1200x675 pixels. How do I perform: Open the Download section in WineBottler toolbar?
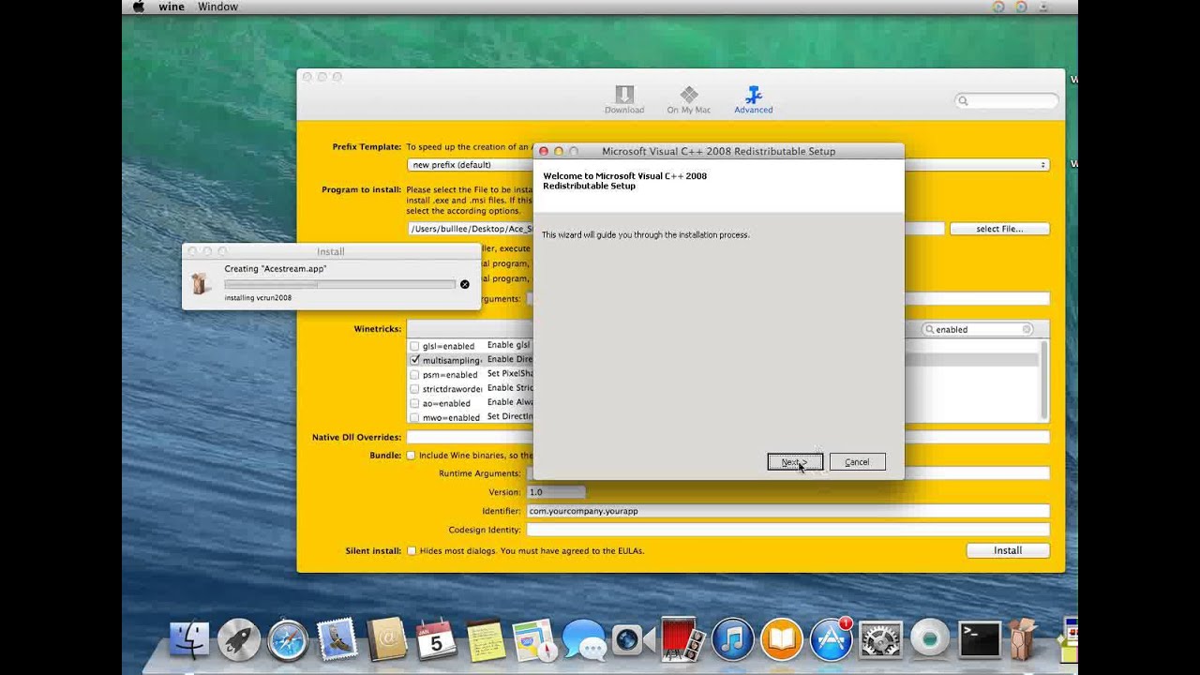pyautogui.click(x=624, y=99)
